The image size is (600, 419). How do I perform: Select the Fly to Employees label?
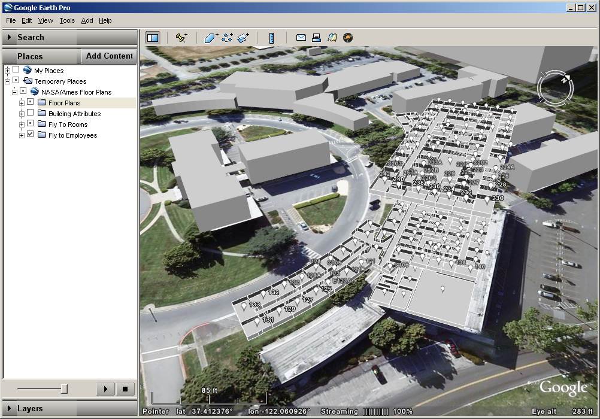[72, 135]
